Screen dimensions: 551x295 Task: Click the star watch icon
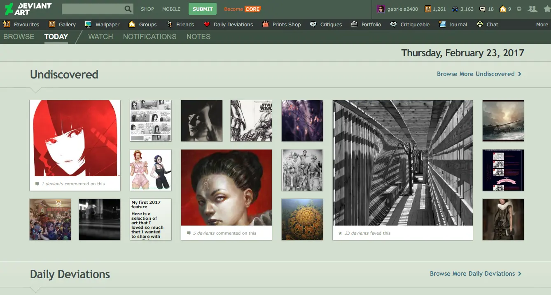pyautogui.click(x=547, y=9)
